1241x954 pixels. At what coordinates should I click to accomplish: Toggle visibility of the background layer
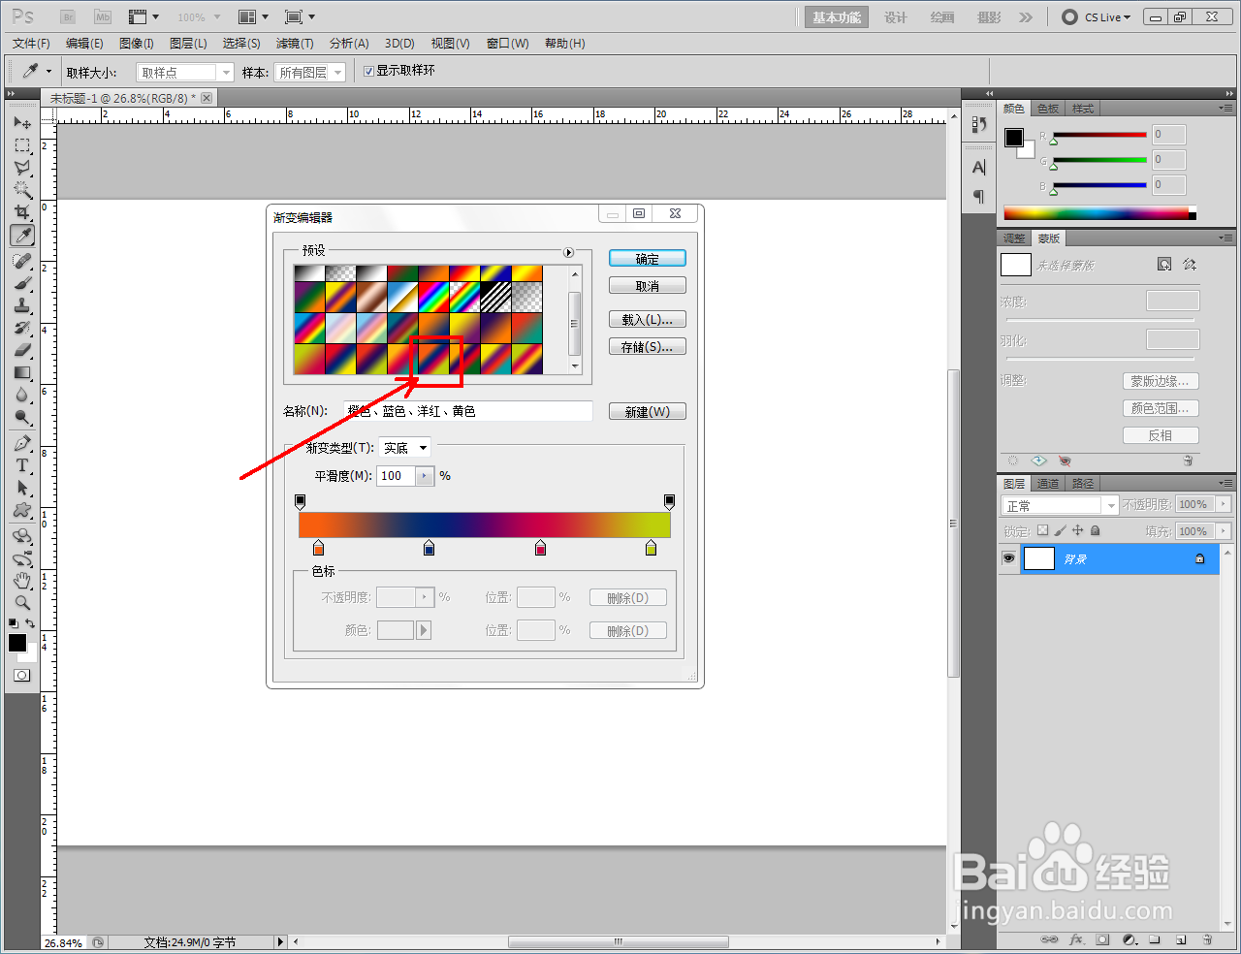coord(1008,558)
